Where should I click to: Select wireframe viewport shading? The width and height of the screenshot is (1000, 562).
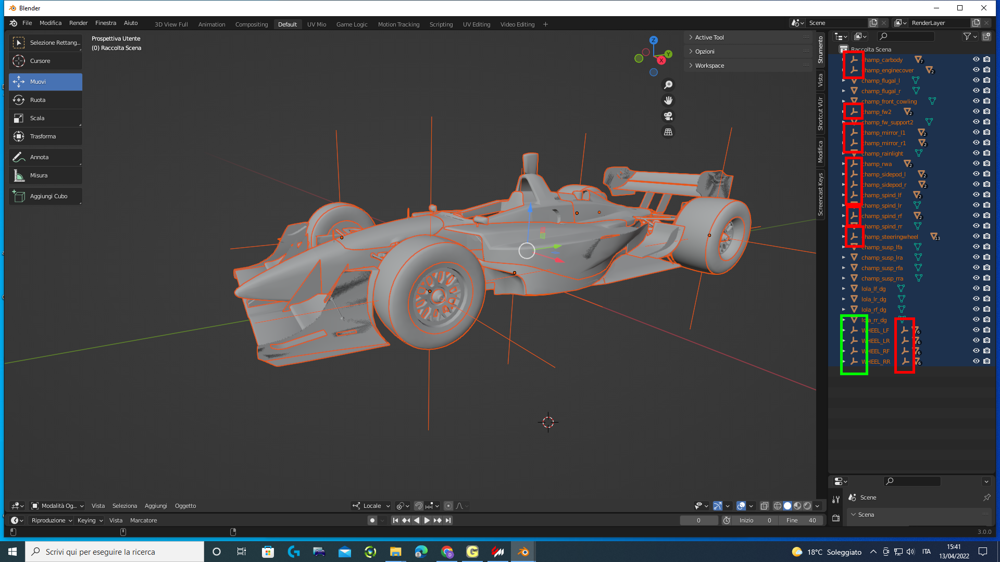pos(778,506)
